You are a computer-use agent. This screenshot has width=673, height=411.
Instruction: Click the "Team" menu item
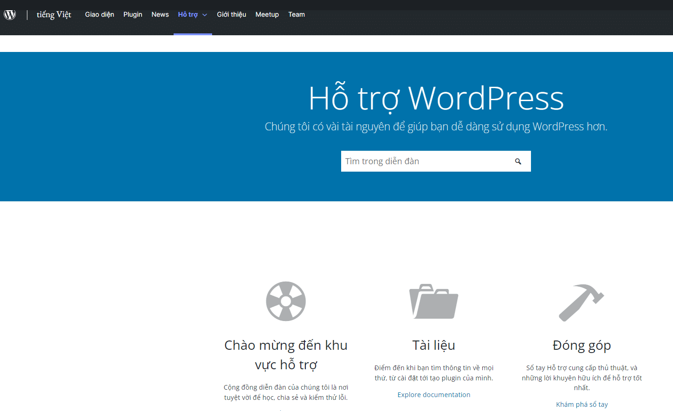click(297, 14)
